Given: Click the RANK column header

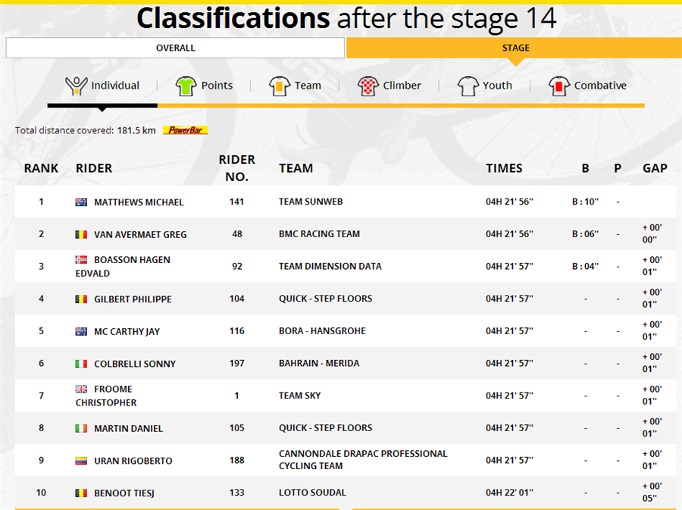Looking at the screenshot, I should click(41, 168).
